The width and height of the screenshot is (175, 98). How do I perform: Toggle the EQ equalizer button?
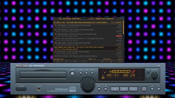point(152,89)
